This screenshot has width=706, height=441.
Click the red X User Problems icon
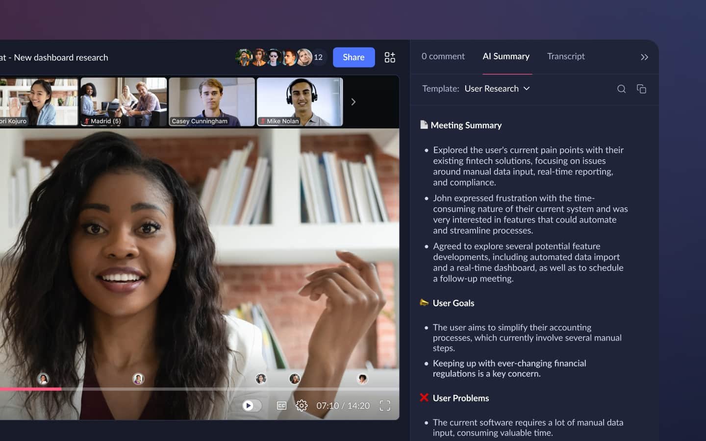pyautogui.click(x=424, y=397)
